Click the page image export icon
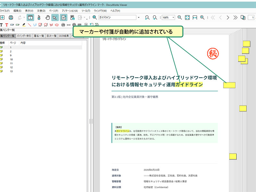Image resolution: width=256 pixels, height=192 pixels. click(x=72, y=18)
